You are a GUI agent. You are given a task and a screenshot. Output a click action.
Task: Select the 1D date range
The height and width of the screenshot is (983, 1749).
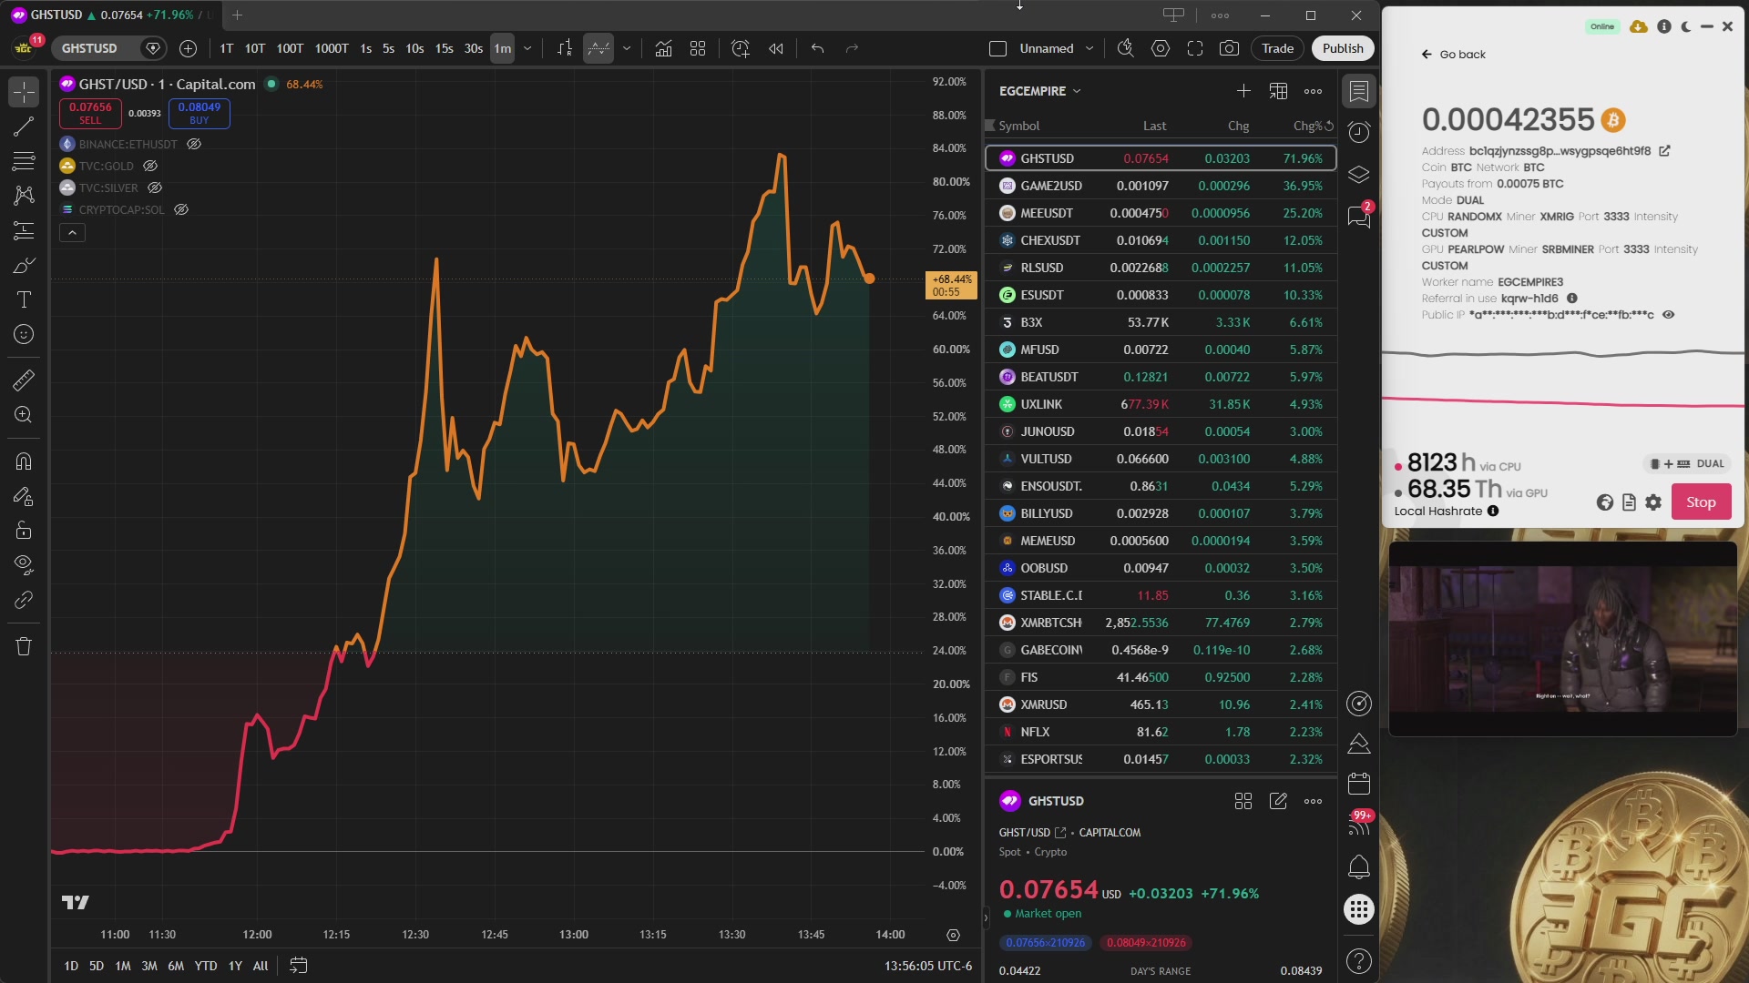[71, 966]
